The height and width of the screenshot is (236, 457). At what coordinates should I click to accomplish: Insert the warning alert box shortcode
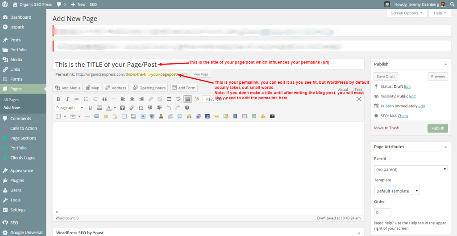(263, 116)
